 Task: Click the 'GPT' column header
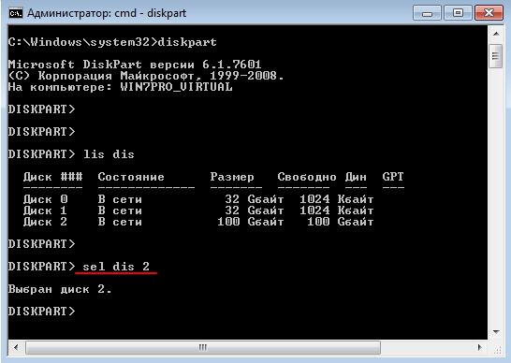click(393, 177)
